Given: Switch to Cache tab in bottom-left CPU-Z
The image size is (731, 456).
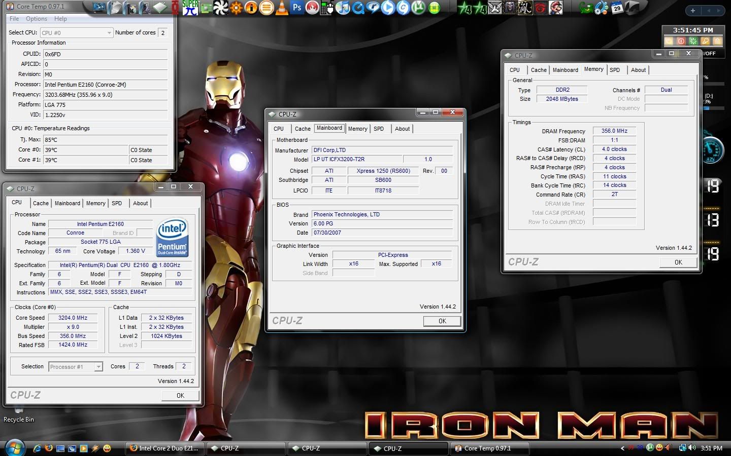Looking at the screenshot, I should click(41, 203).
